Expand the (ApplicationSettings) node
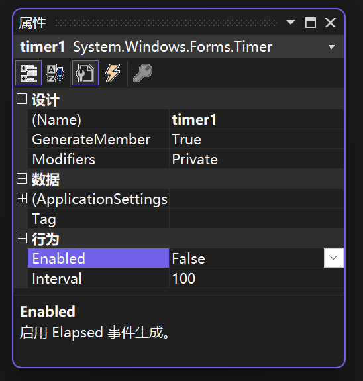 coord(22,199)
